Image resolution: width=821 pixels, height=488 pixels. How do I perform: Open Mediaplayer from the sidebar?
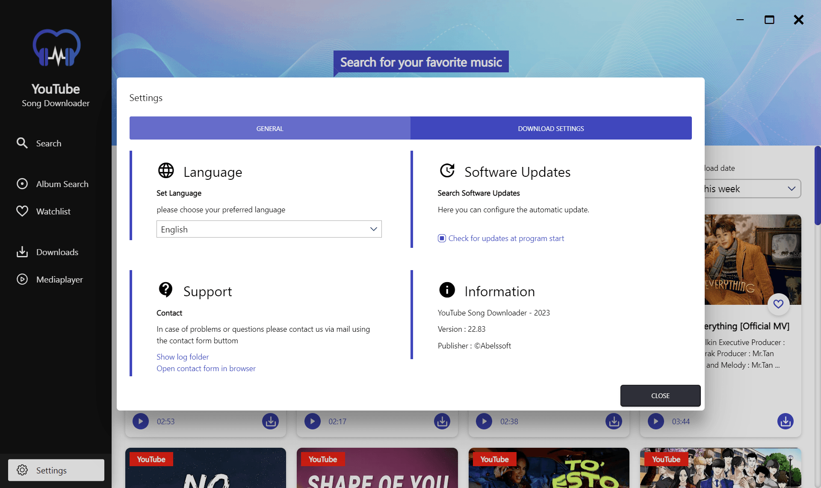click(x=50, y=279)
